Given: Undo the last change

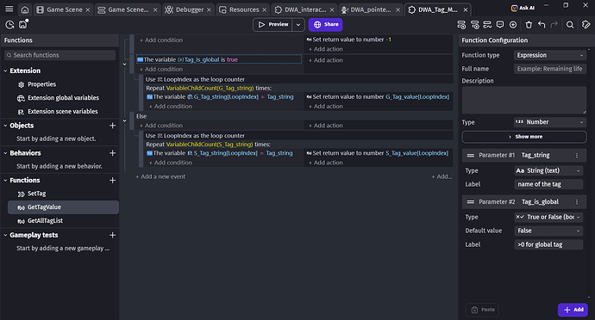Looking at the screenshot, I should click(542, 25).
